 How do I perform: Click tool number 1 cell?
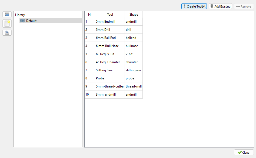coord(90,22)
